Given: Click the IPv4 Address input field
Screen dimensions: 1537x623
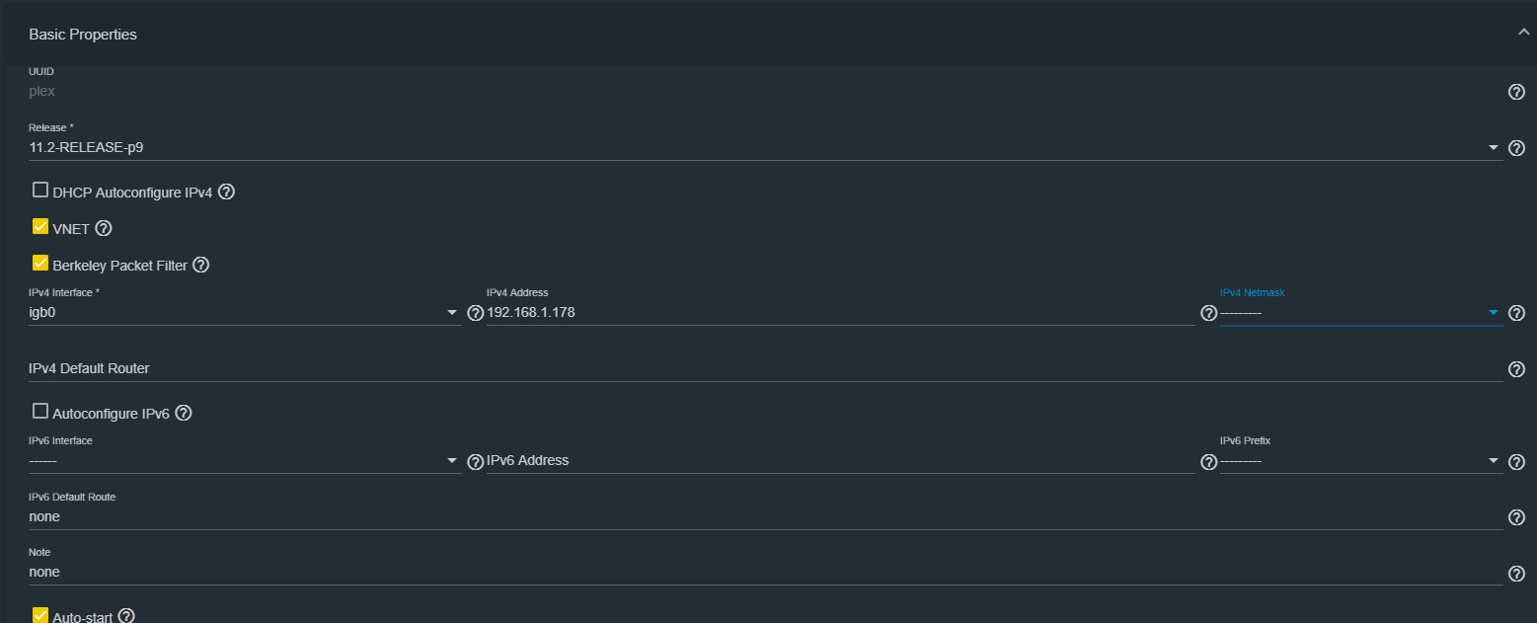Looking at the screenshot, I should point(840,313).
